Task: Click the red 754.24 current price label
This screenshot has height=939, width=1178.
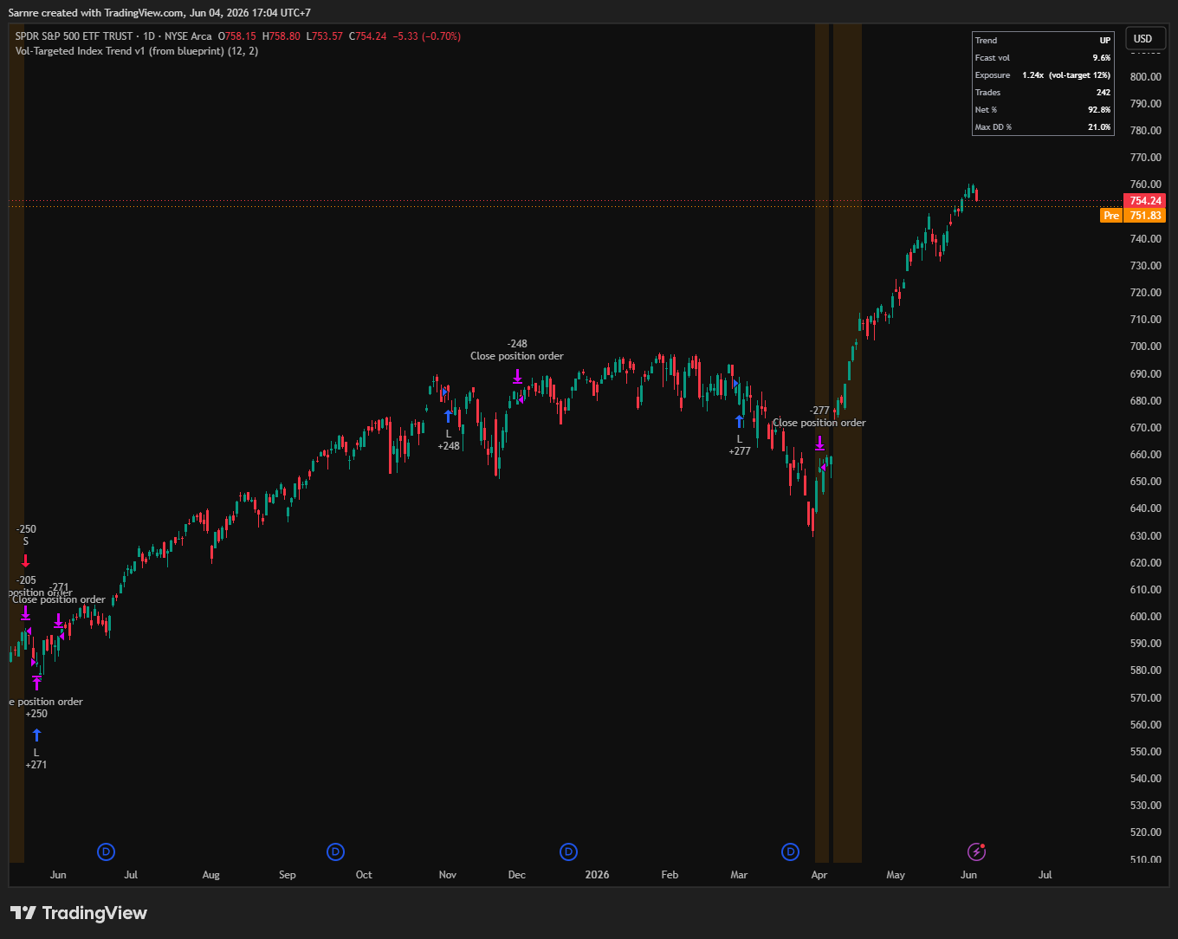Action: point(1145,200)
